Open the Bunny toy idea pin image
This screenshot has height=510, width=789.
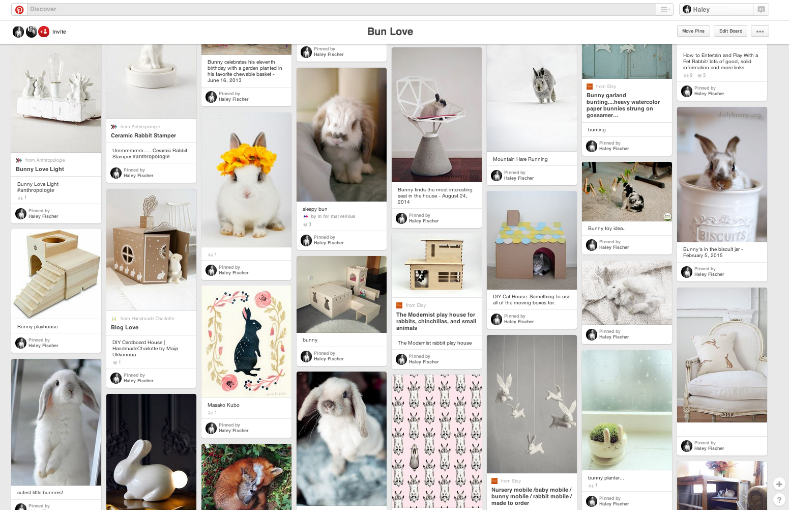627,191
